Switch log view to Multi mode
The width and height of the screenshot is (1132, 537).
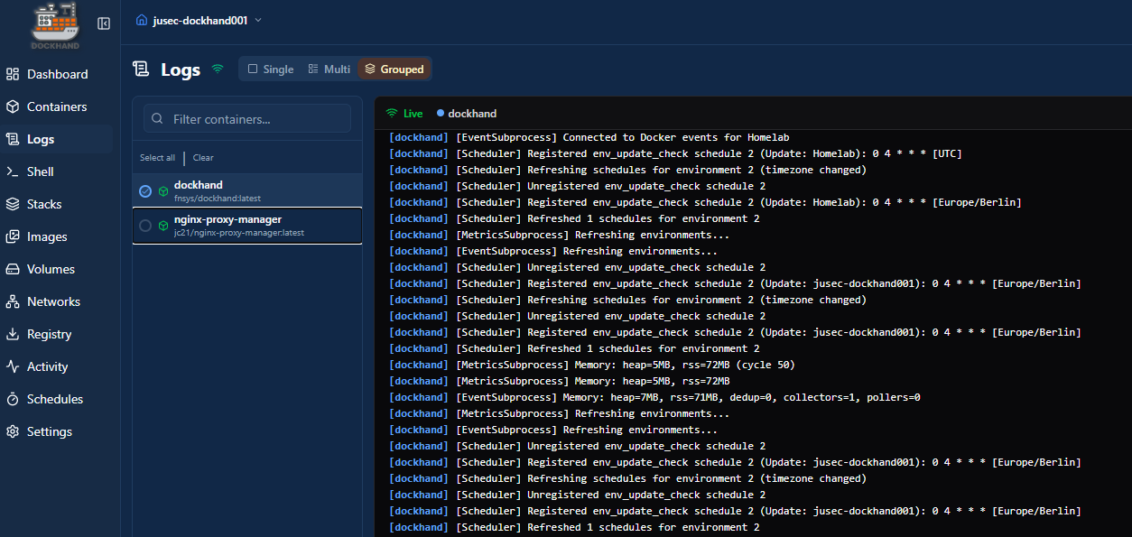point(329,69)
